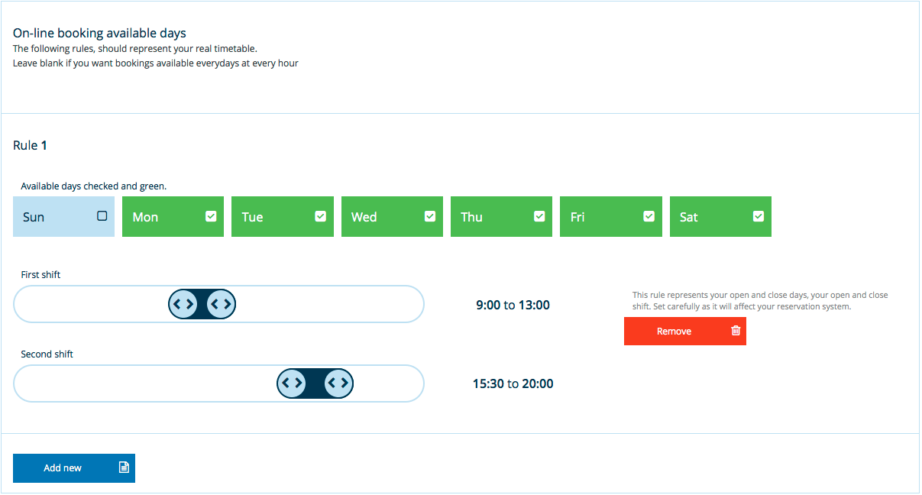The image size is (922, 495).
Task: Enable the Sun checkbox
Action: click(102, 216)
